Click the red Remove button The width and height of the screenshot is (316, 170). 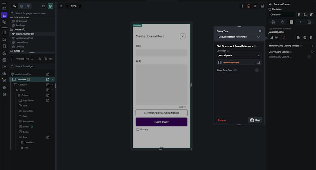click(222, 120)
